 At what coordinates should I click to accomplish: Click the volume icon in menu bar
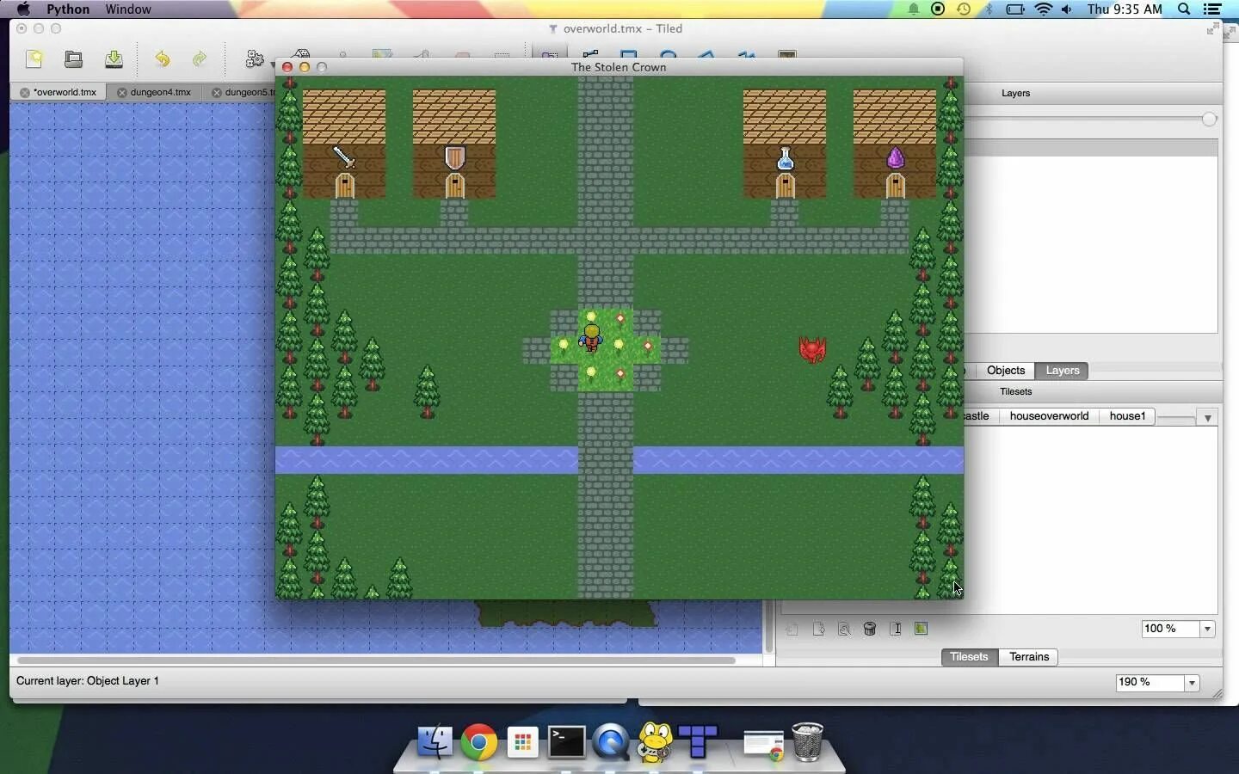click(1067, 9)
